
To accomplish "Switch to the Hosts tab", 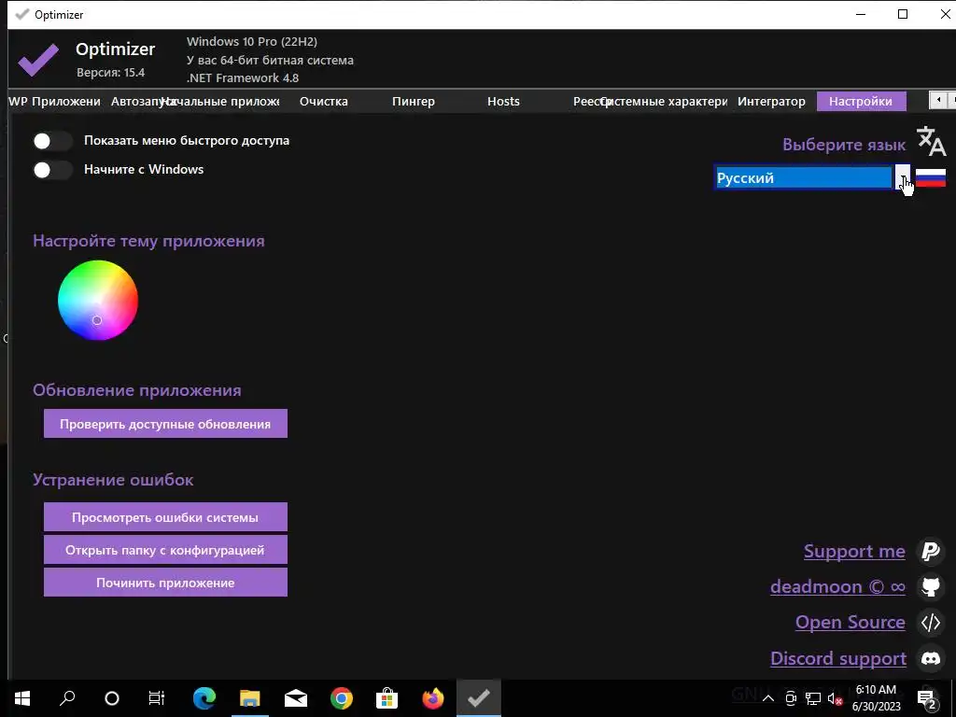I will coord(503,101).
